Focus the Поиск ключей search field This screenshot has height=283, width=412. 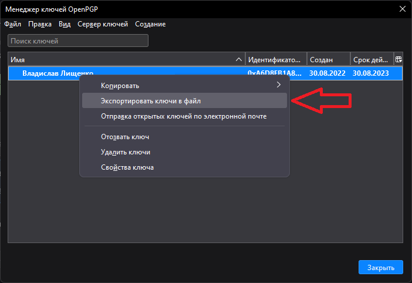tap(78, 41)
